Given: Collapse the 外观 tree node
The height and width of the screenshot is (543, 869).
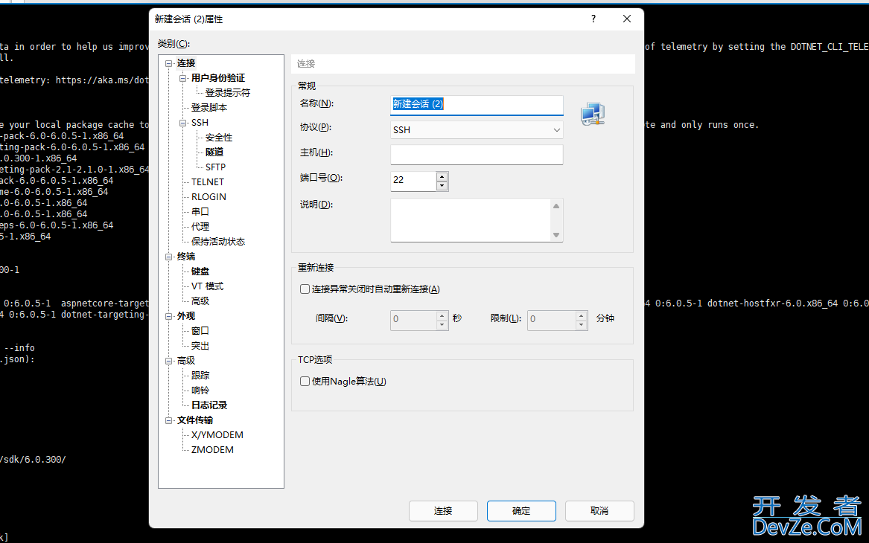Looking at the screenshot, I should (x=168, y=316).
